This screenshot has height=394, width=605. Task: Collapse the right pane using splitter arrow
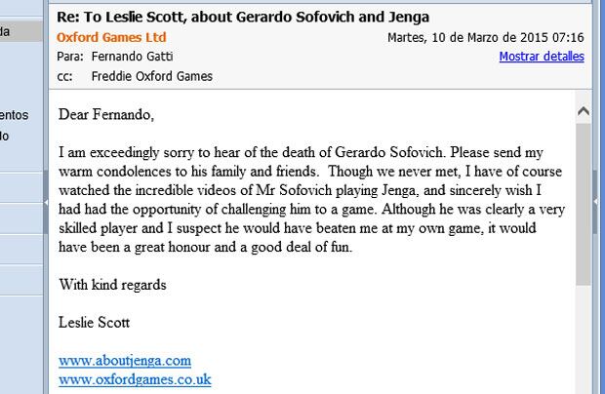point(595,201)
